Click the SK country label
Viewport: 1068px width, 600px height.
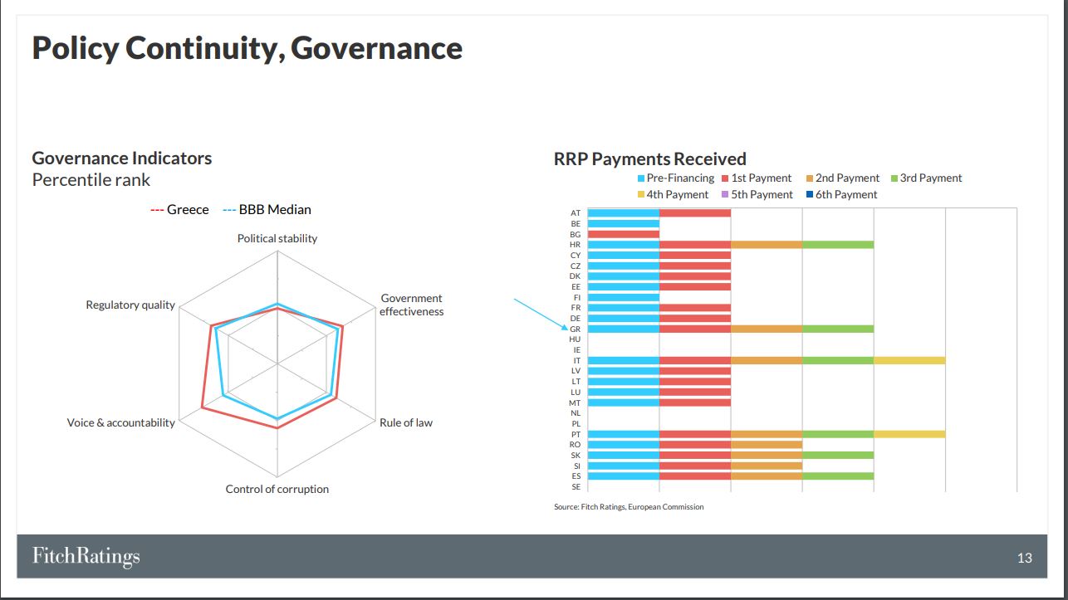pos(576,456)
